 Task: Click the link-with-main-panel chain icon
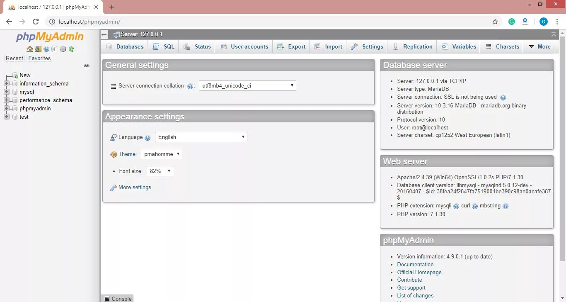pyautogui.click(x=87, y=66)
